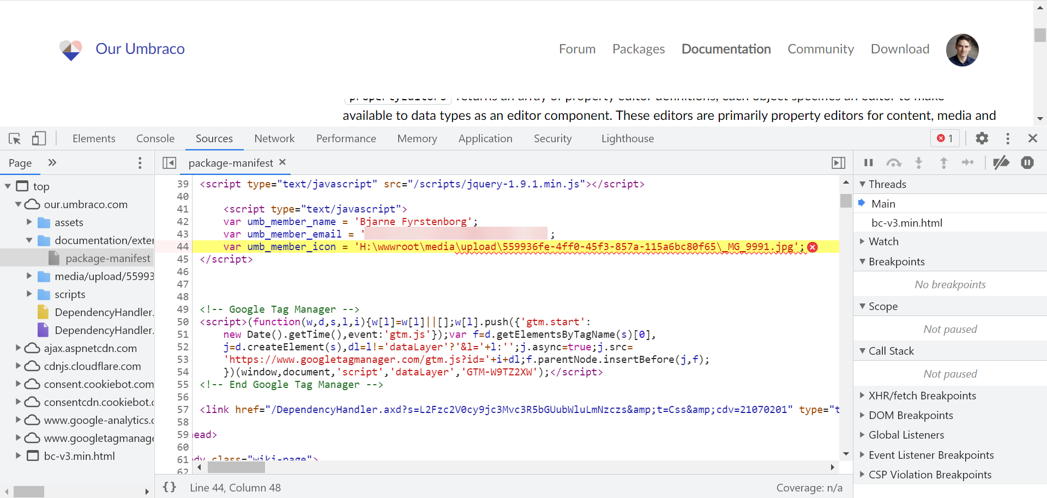
Task: Toggle deactivate breakpoints
Action: 1002,162
